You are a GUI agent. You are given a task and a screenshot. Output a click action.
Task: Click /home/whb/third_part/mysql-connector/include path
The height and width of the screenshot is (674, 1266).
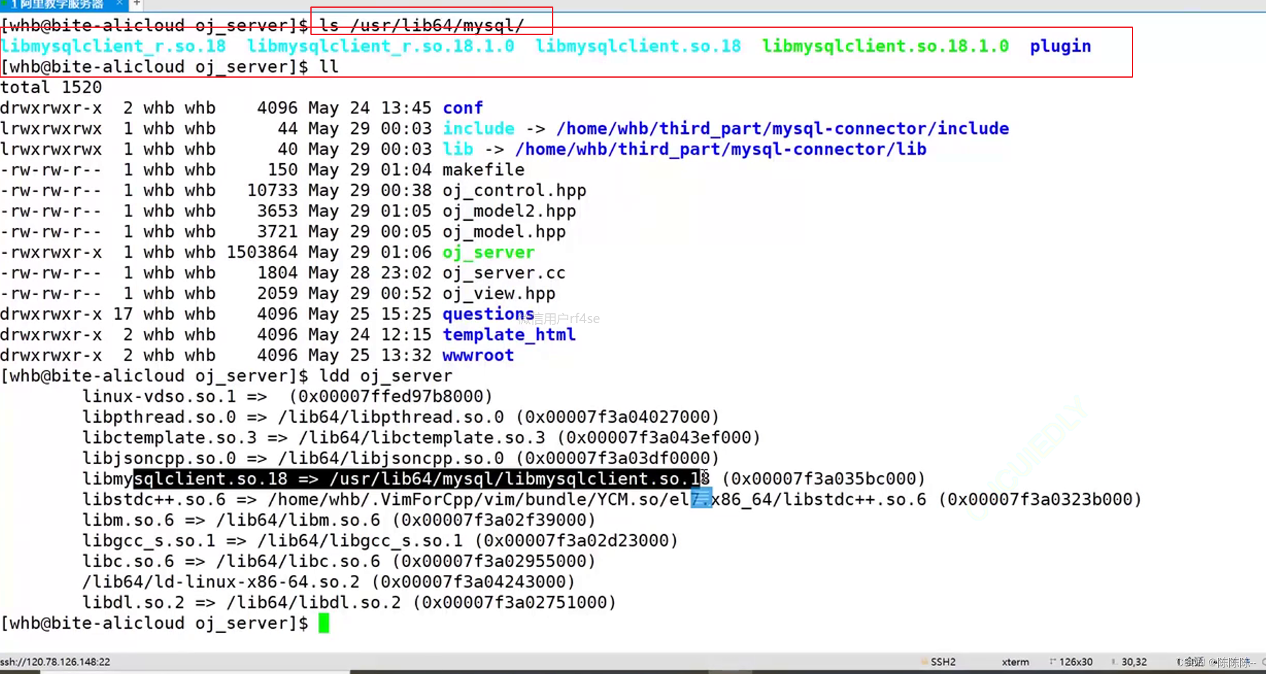point(783,129)
